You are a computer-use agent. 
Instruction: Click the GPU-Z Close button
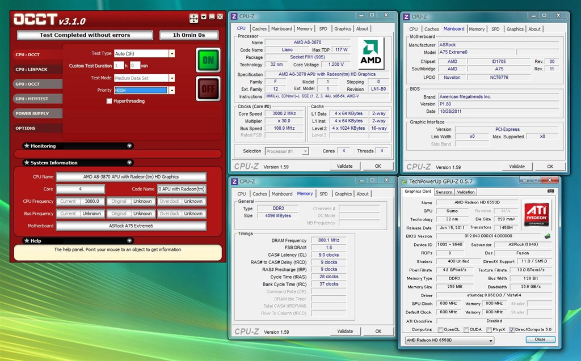[540, 339]
